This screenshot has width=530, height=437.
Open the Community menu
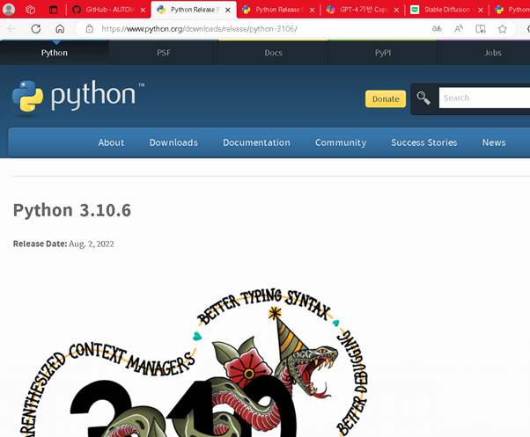coord(341,142)
